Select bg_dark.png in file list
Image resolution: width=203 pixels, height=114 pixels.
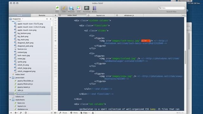(x=23, y=36)
